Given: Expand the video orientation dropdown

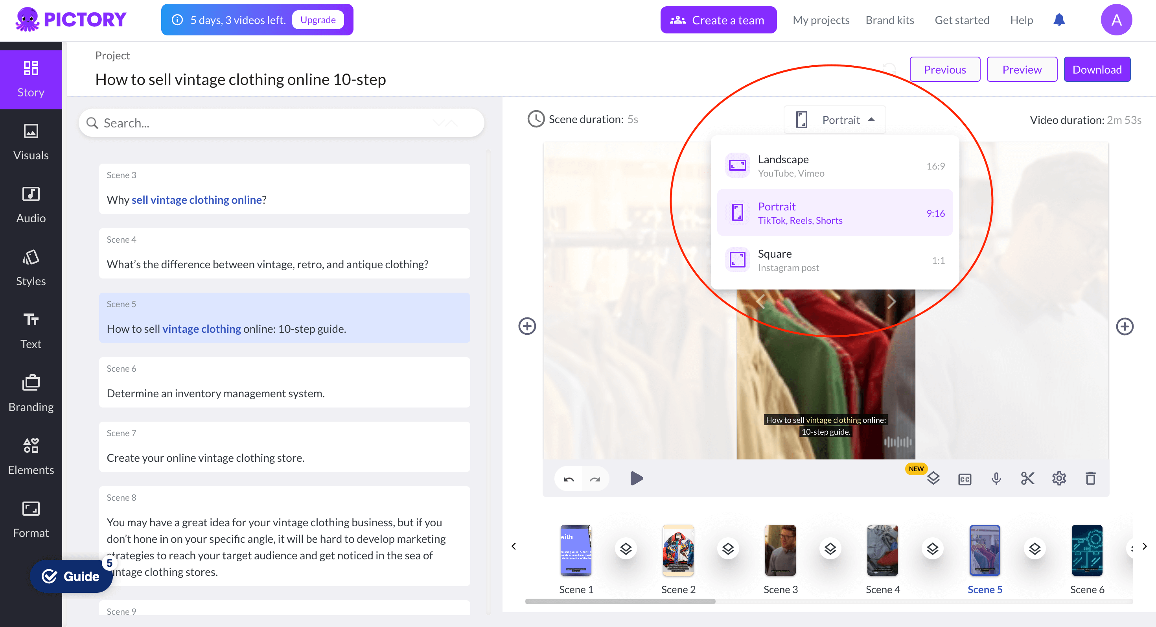Looking at the screenshot, I should pyautogui.click(x=835, y=119).
